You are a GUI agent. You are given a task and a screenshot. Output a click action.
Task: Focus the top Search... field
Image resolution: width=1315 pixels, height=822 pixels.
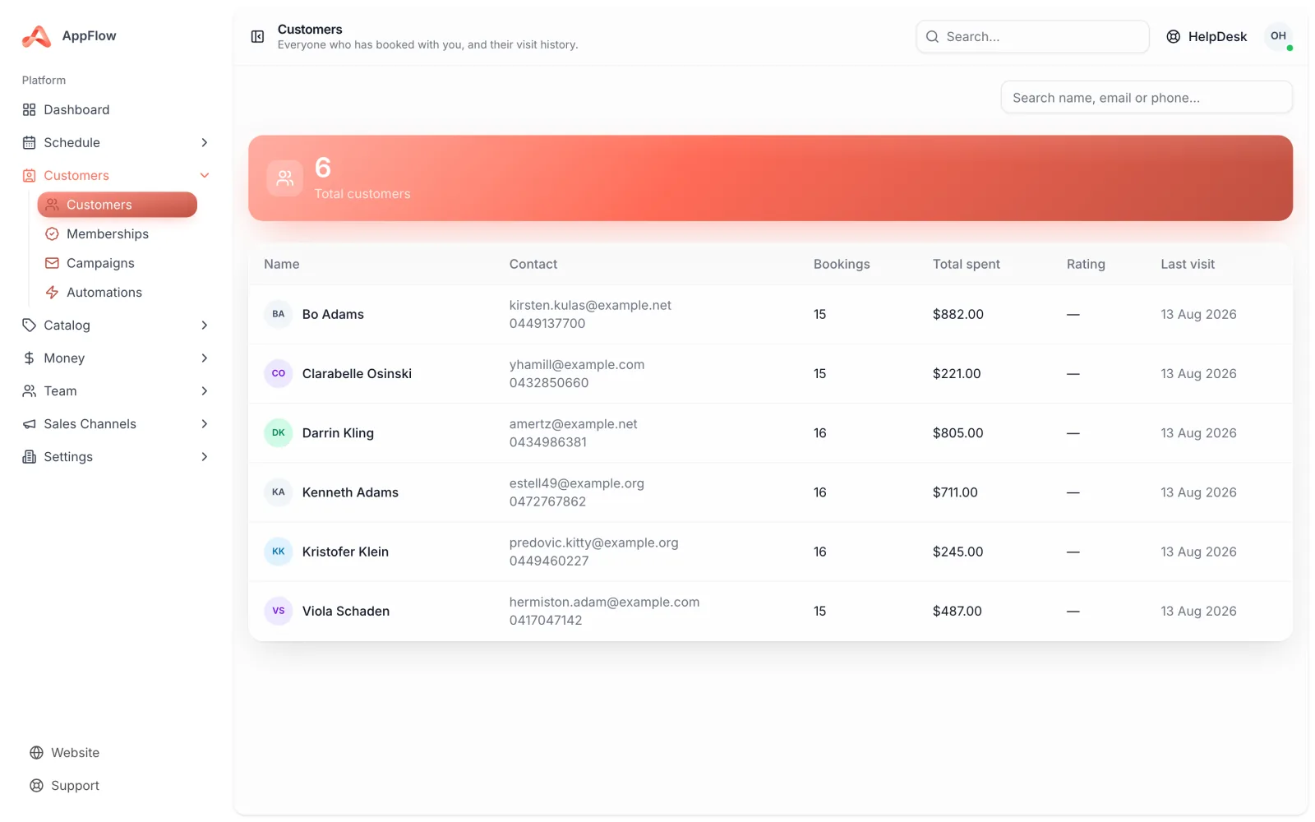pyautogui.click(x=1032, y=36)
